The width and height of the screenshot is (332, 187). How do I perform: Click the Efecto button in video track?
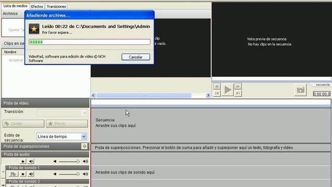[x=67, y=124]
